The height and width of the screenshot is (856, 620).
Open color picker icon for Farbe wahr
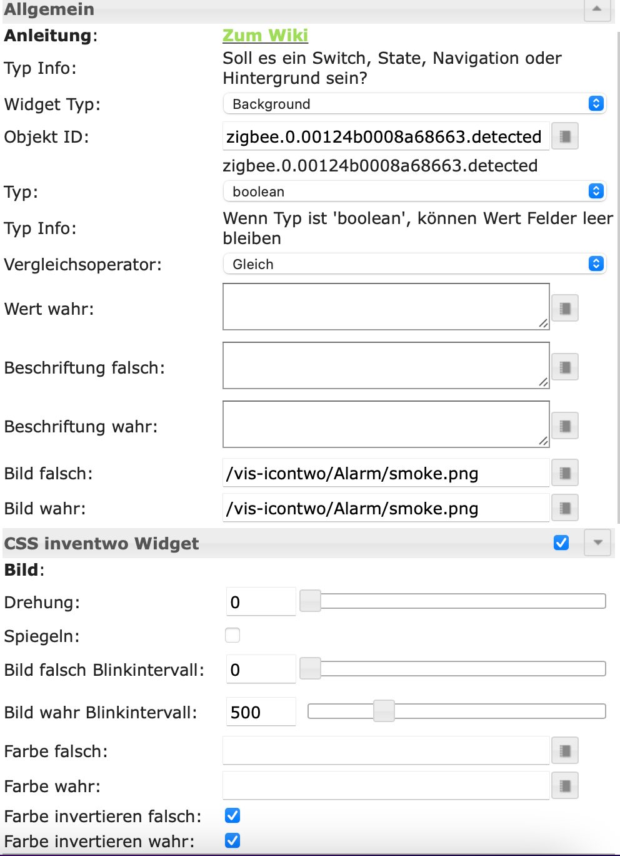[x=565, y=786]
